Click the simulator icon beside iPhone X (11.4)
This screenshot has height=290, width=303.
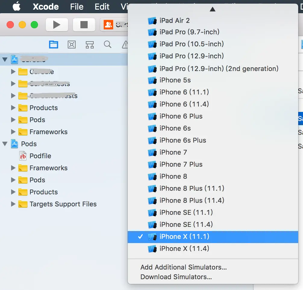(152, 249)
